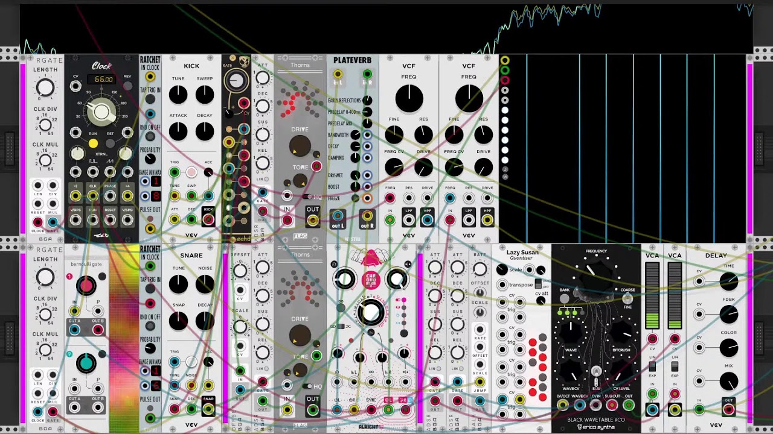
Task: Click the Lazy Susan transpose jack
Action: [x=502, y=285]
